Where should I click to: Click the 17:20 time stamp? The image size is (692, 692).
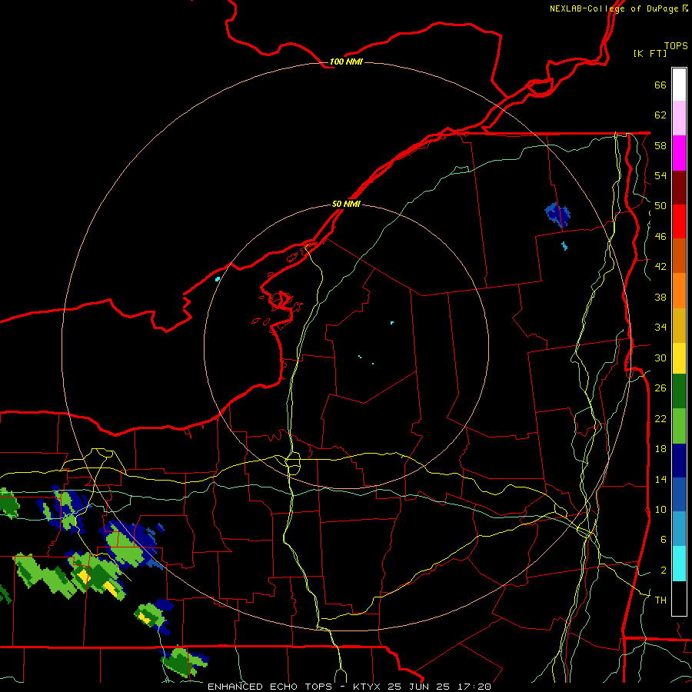(474, 687)
